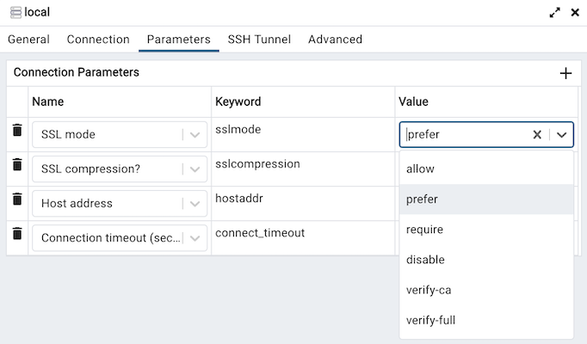Expand the SSL compression name dropdown

[x=195, y=169]
